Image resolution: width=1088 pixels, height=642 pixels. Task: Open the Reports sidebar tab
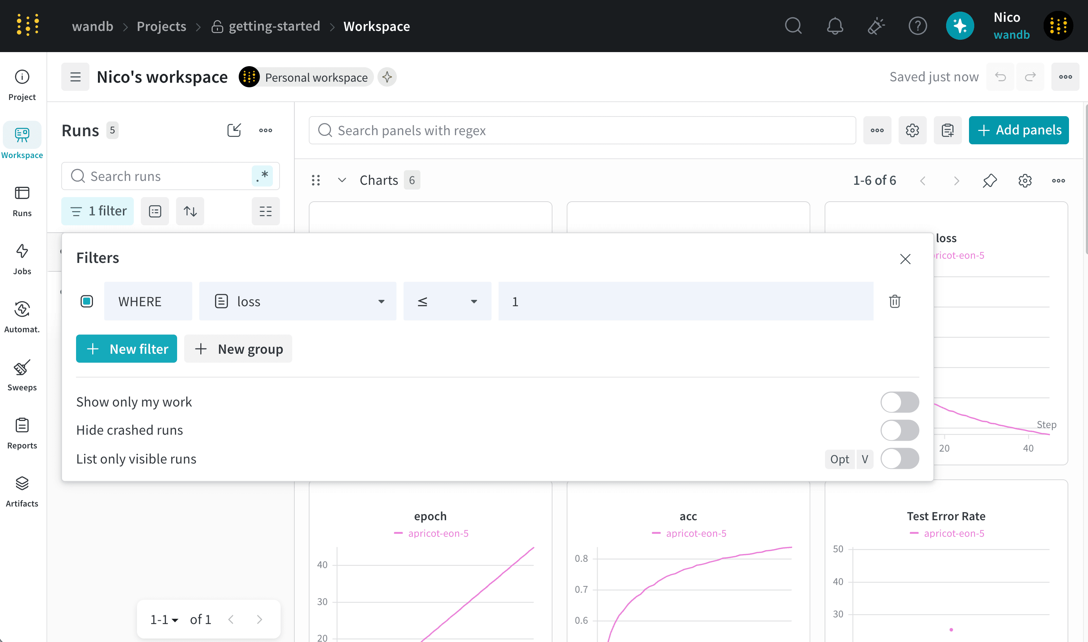[x=22, y=433]
